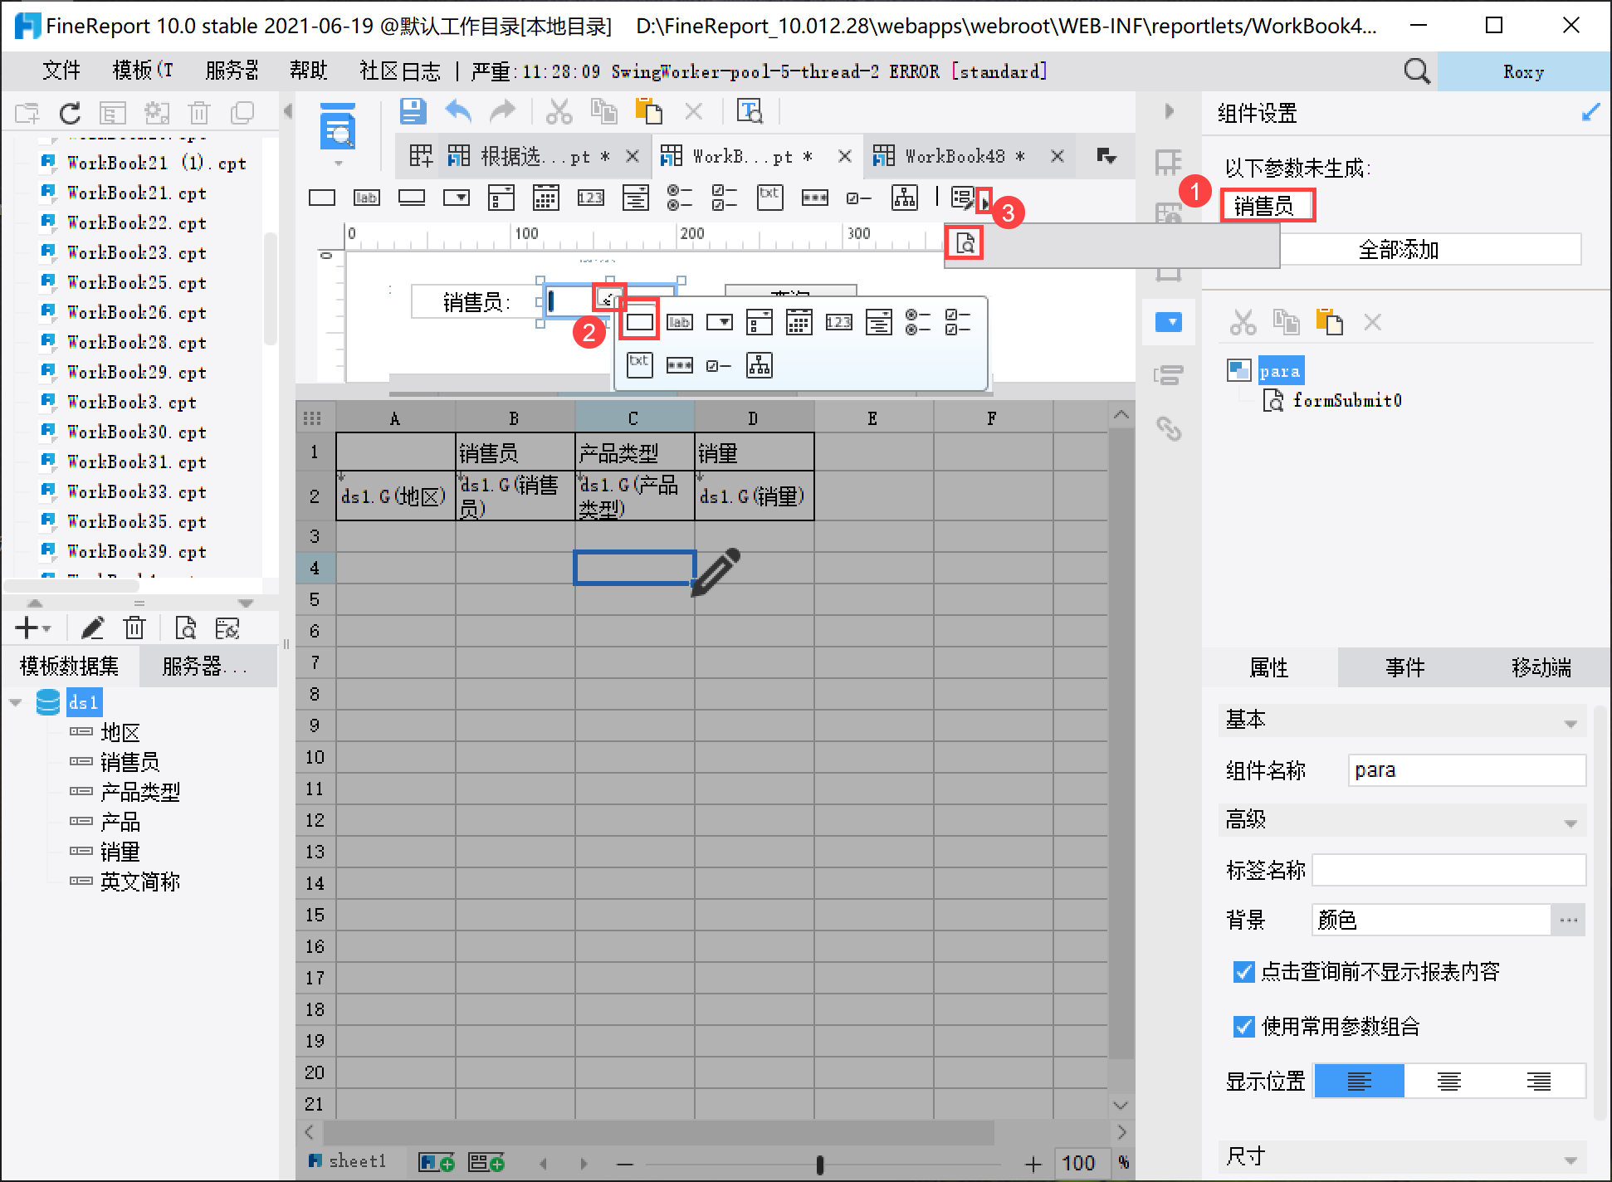Collapse the 基本 properties section
The width and height of the screenshot is (1612, 1182).
click(1570, 722)
